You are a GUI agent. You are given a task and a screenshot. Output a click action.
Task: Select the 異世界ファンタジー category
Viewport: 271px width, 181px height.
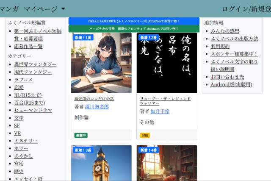click(x=35, y=64)
